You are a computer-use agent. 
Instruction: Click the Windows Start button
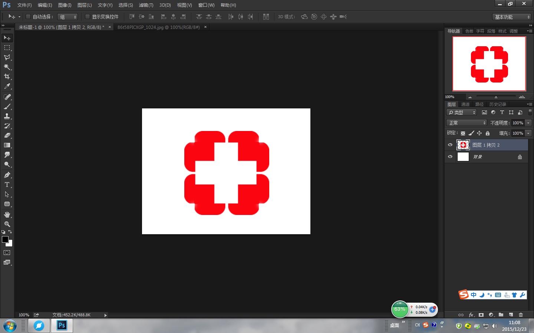click(10, 326)
